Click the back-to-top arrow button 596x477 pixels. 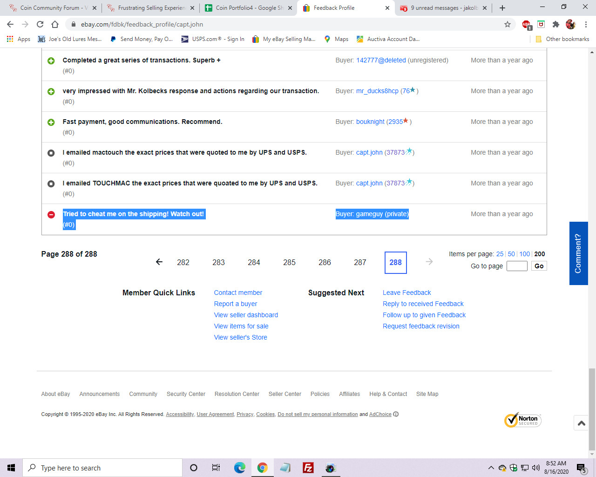(x=582, y=422)
